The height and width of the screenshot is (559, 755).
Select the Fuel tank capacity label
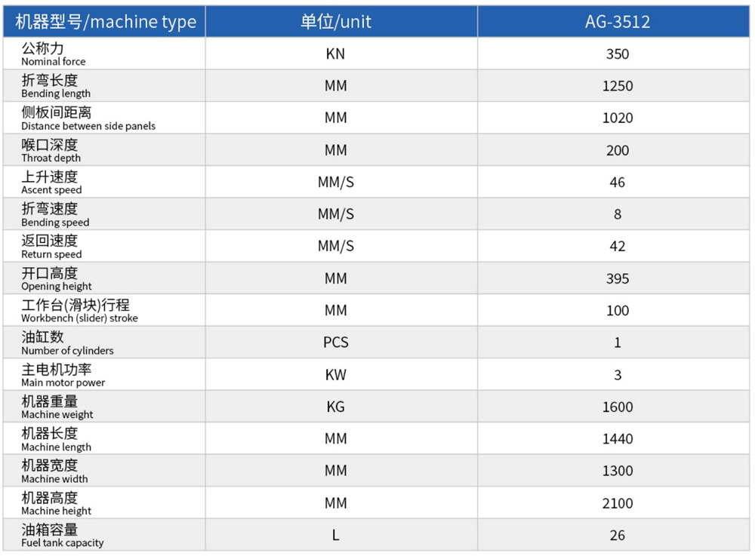tap(63, 536)
